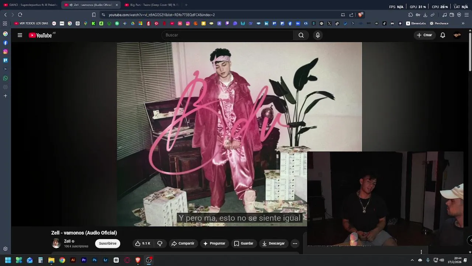
Task: Reload the current page
Action: coord(20,15)
